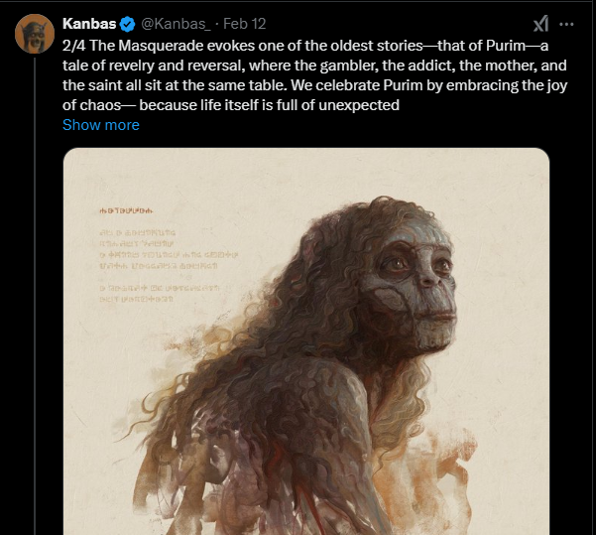Click the short lower glyph paragraph
The image size is (596, 535).
[159, 294]
